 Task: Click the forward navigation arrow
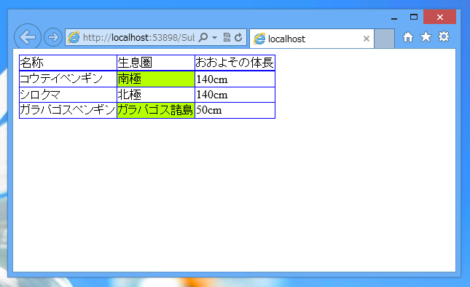point(53,37)
